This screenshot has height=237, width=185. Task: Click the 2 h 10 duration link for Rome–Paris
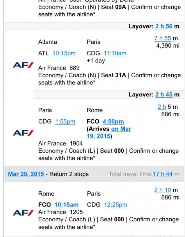[163, 190]
